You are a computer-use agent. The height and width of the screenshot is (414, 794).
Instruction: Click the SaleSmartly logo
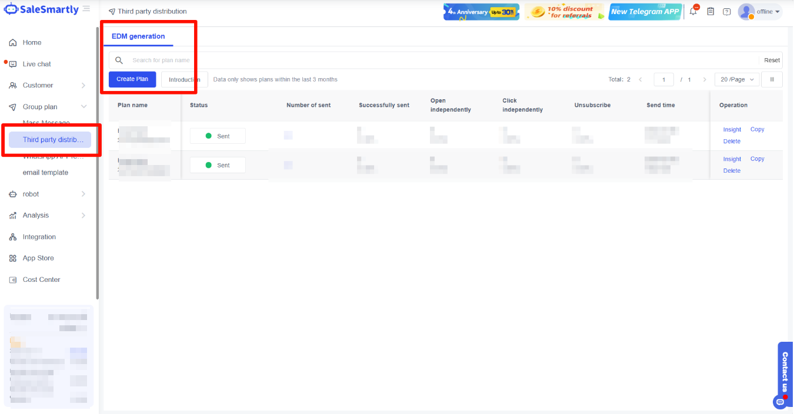click(40, 9)
